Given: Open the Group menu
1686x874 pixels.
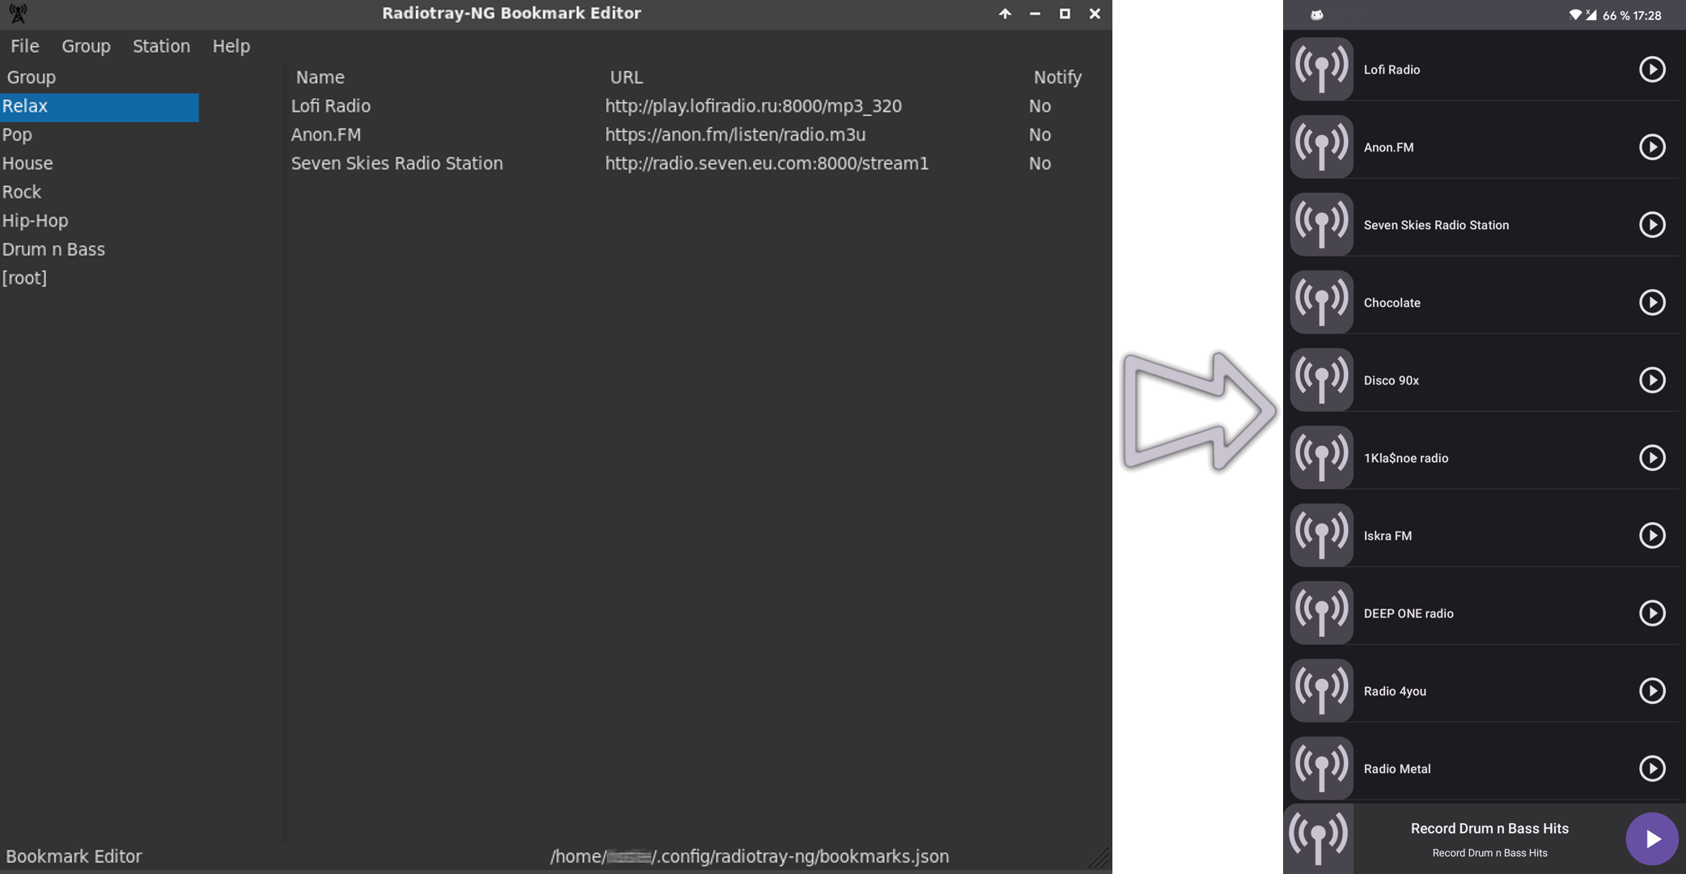Looking at the screenshot, I should (86, 46).
